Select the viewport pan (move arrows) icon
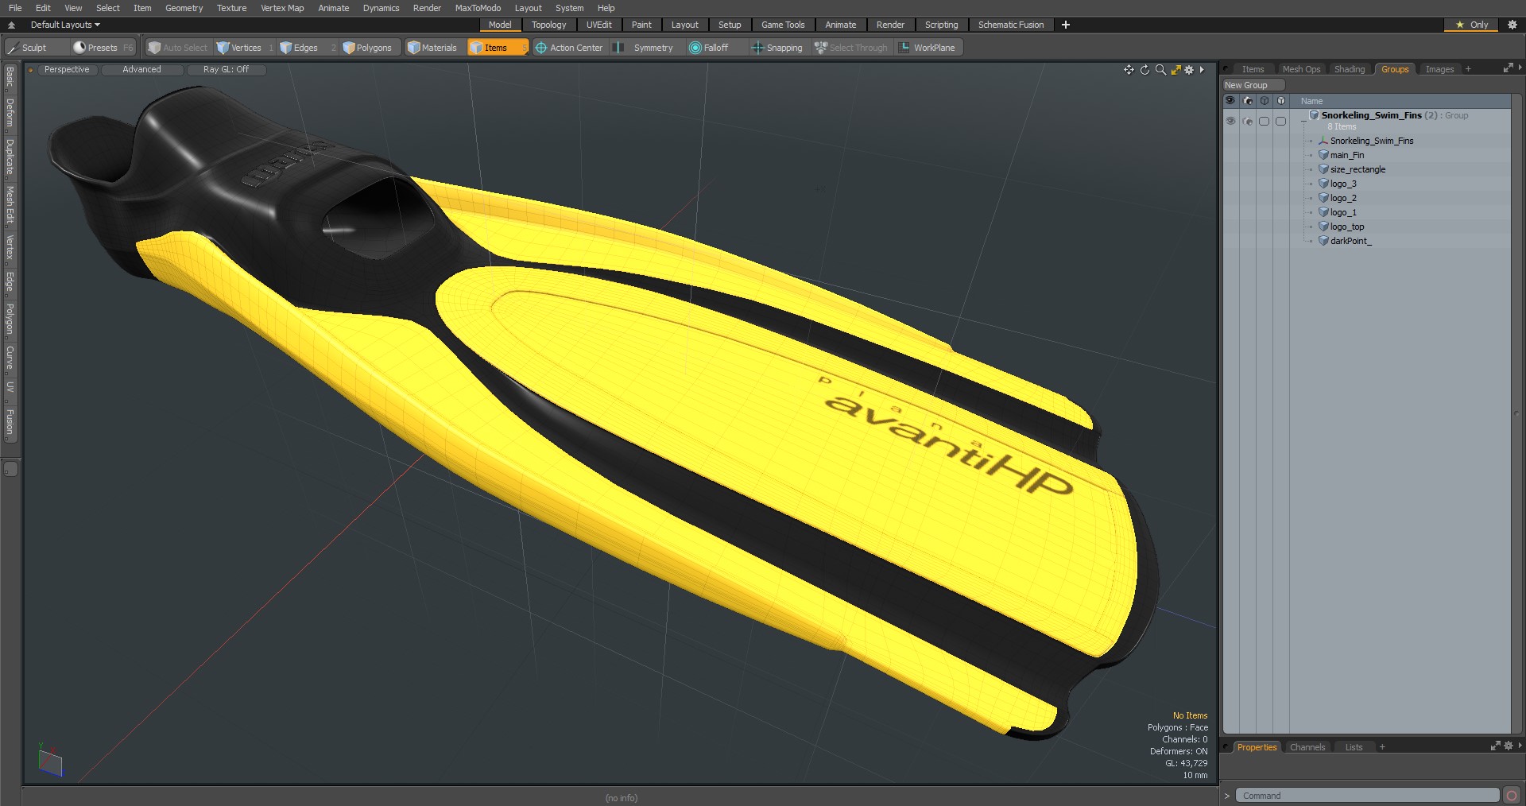 point(1129,70)
